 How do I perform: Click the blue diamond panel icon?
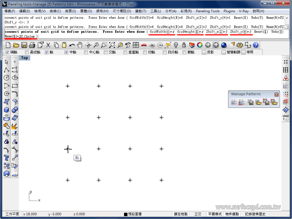click(286, 110)
